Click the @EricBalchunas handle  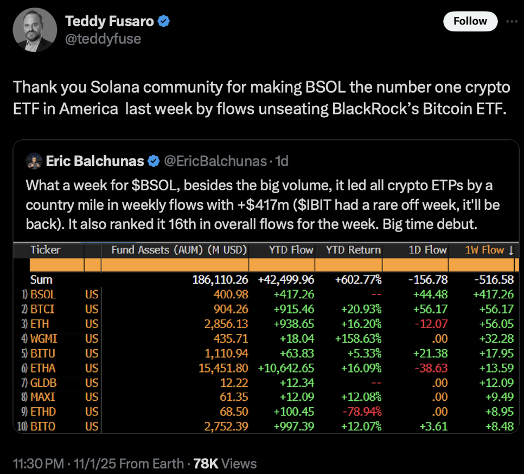tap(215, 161)
